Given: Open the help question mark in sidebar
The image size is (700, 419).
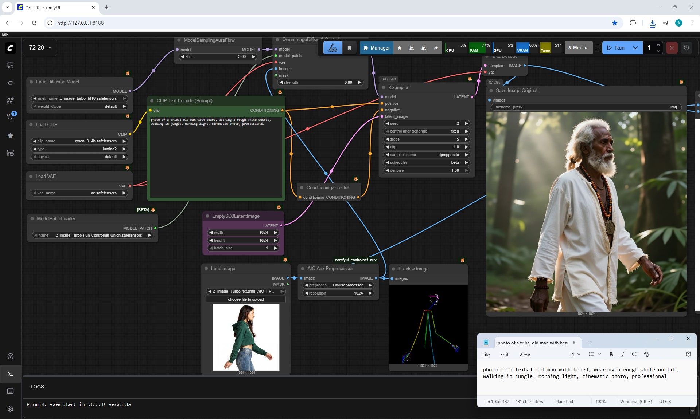Looking at the screenshot, I should click(x=10, y=356).
